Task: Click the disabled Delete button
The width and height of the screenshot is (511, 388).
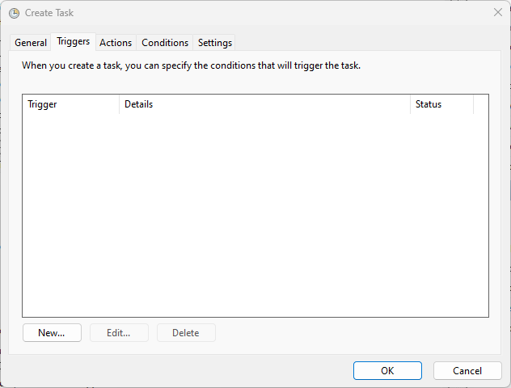Action: pyautogui.click(x=186, y=332)
